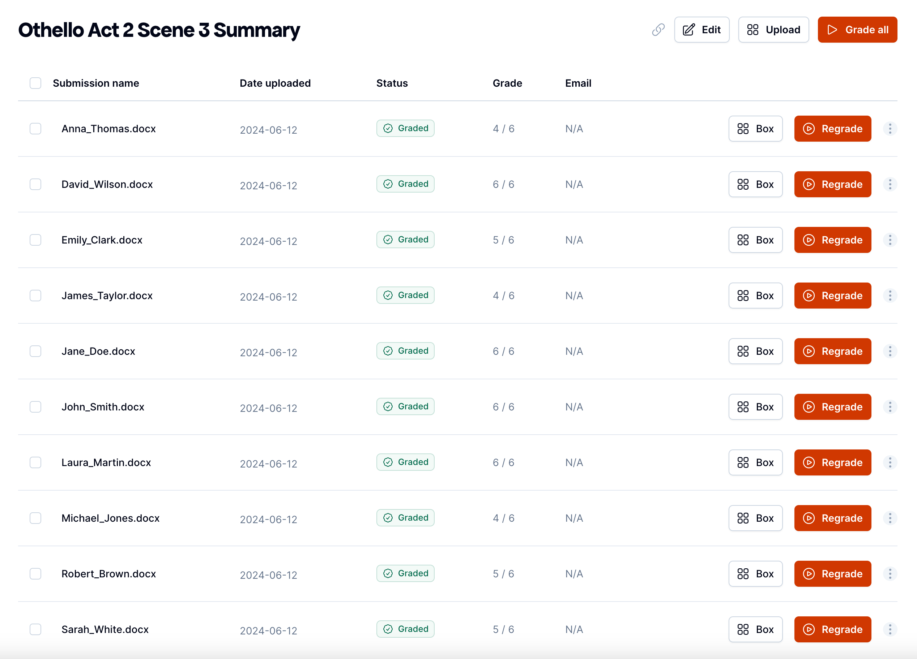
Task: Regrade Jane_Doe.docx submission
Action: tap(832, 351)
